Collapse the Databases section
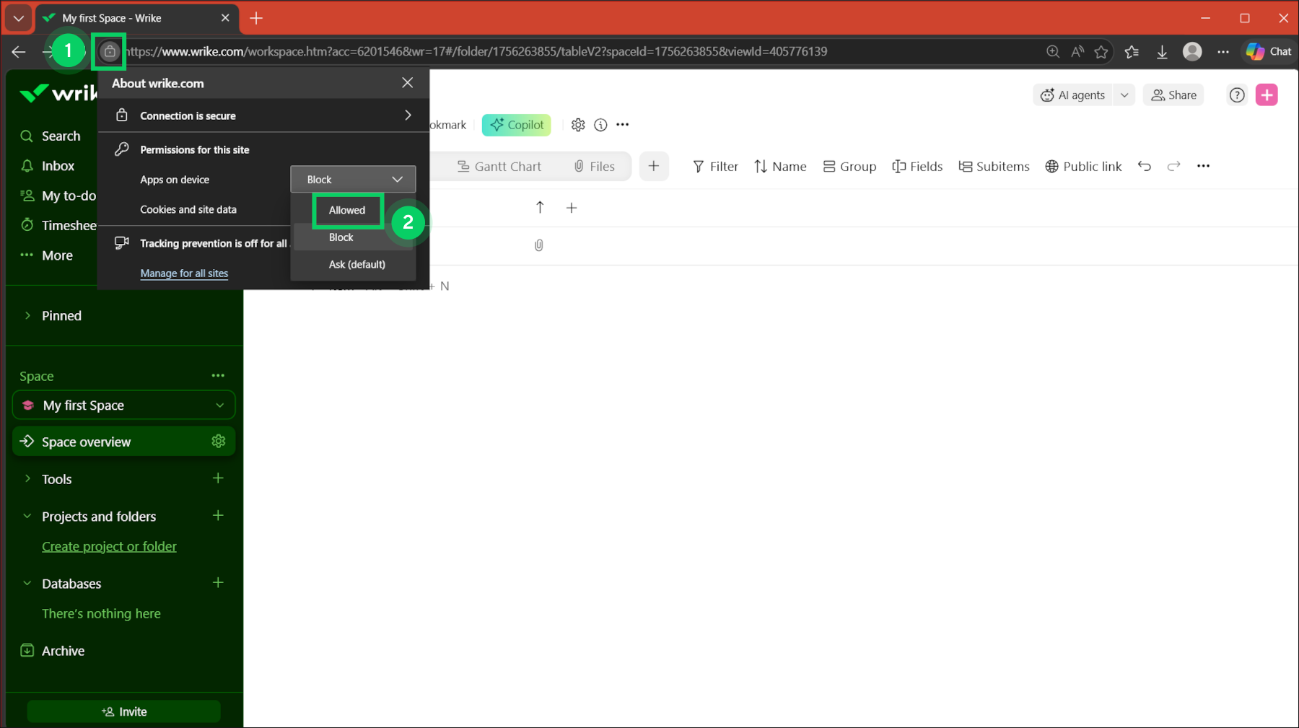This screenshot has height=728, width=1299. (x=27, y=583)
